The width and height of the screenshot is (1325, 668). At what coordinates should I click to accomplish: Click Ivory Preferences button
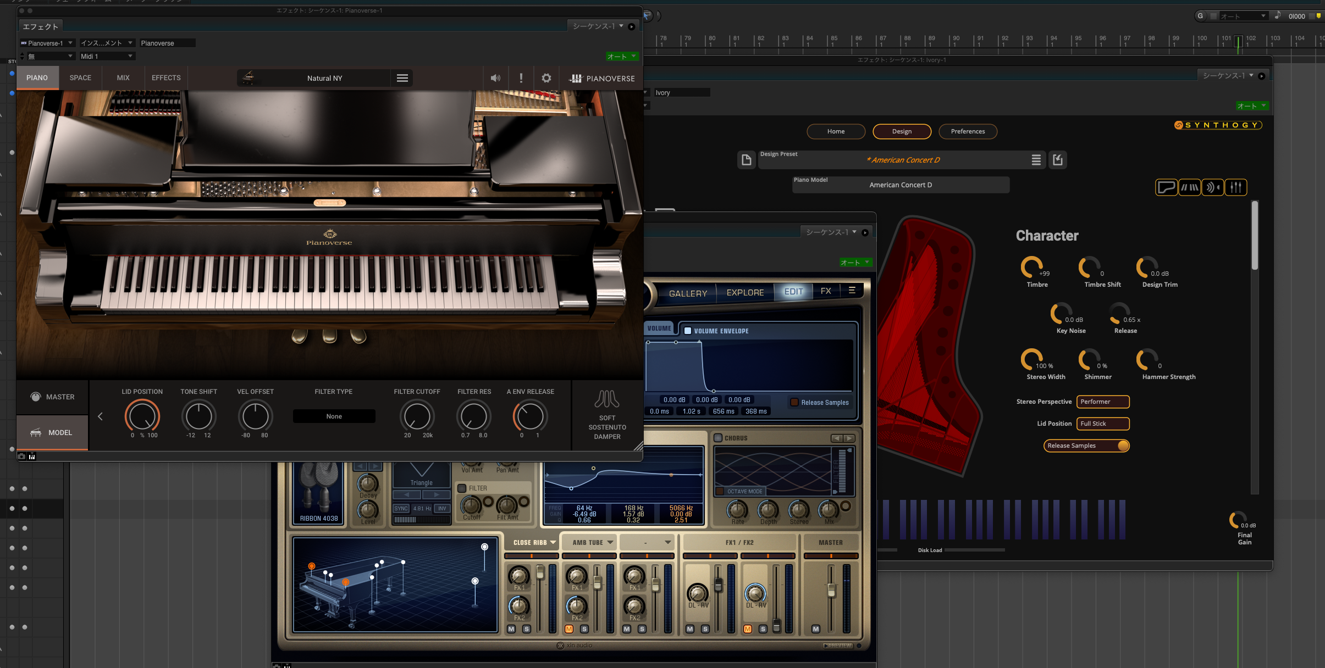(968, 131)
